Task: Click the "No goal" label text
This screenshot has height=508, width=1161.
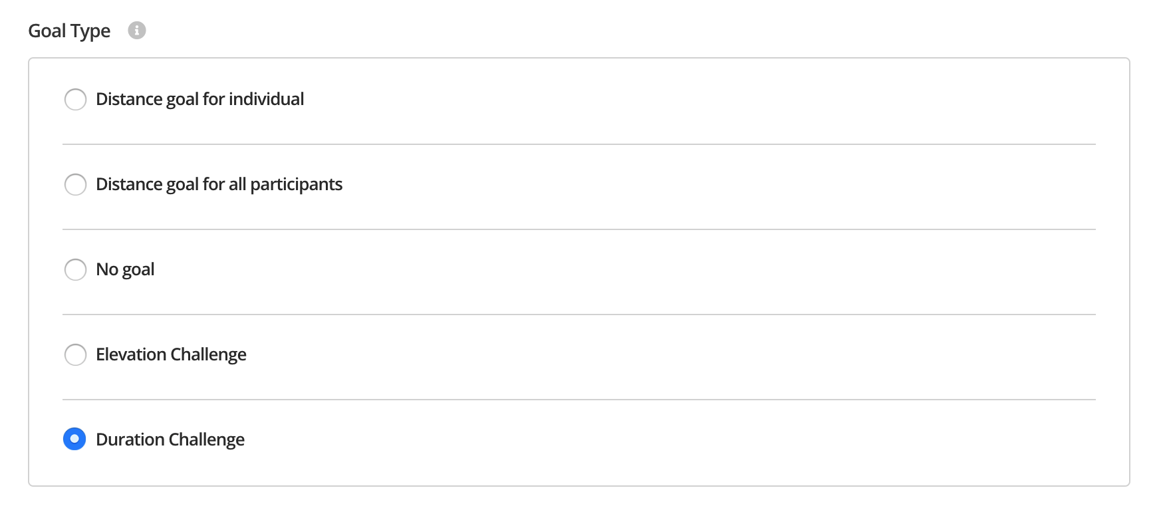Action: 125,269
